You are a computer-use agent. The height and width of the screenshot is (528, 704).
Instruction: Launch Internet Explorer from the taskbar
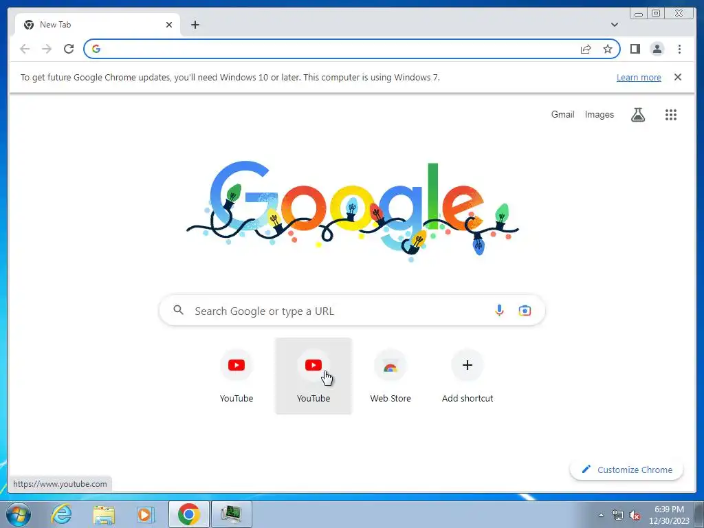[60, 514]
